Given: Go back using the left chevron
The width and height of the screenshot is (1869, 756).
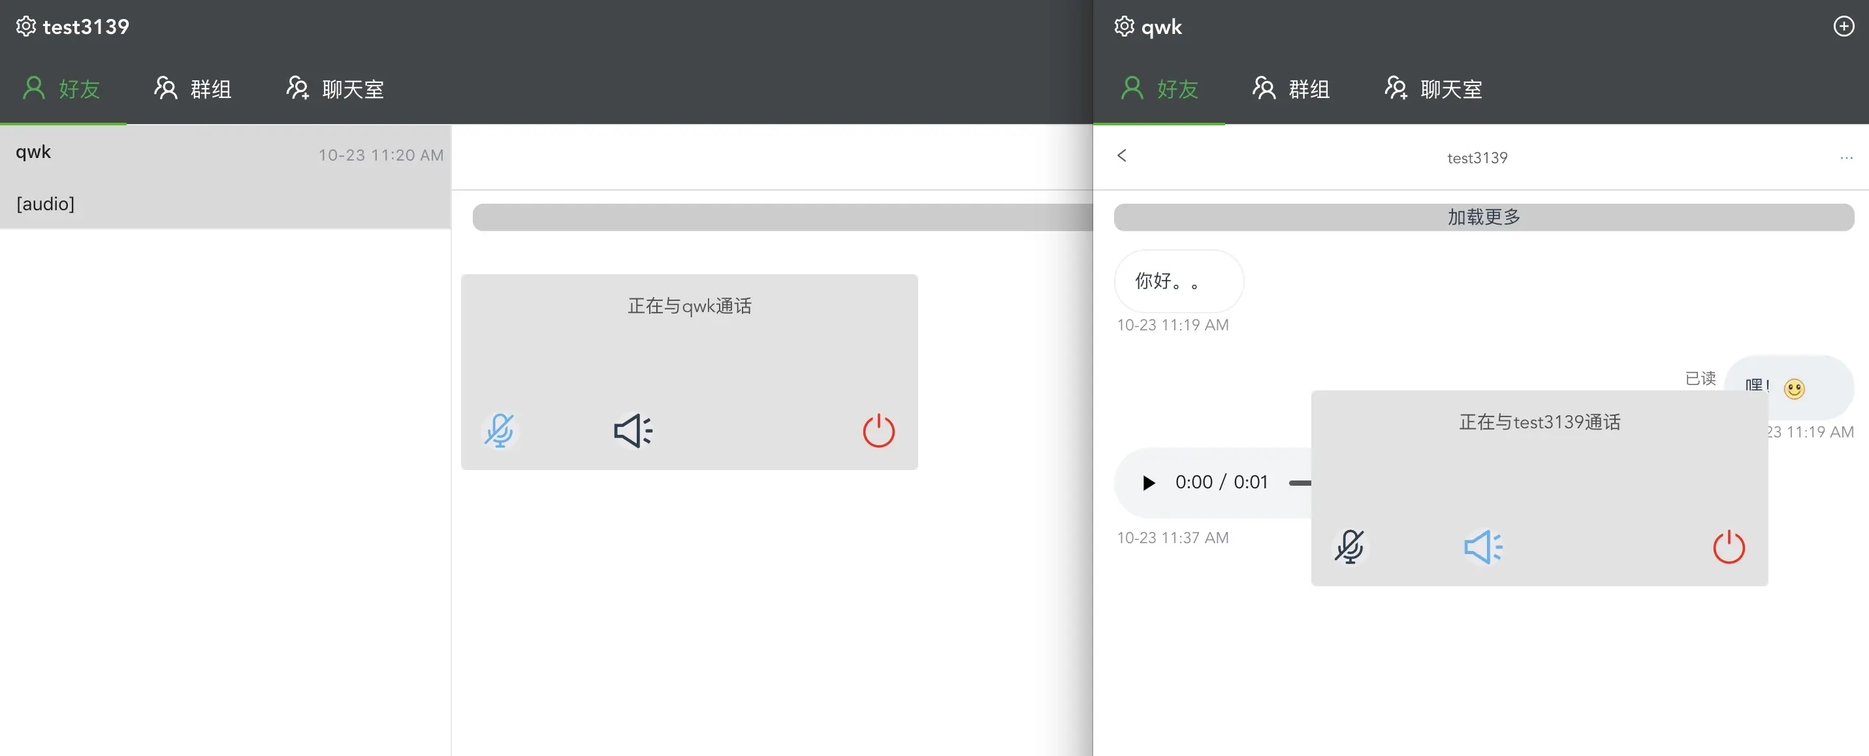Looking at the screenshot, I should [x=1122, y=156].
